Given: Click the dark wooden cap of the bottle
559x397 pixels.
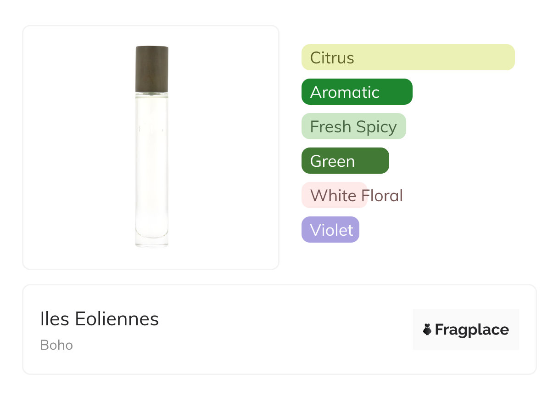Looking at the screenshot, I should pyautogui.click(x=152, y=69).
